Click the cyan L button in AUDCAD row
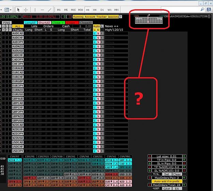The width and height of the screenshot is (213, 191). tap(95, 33)
